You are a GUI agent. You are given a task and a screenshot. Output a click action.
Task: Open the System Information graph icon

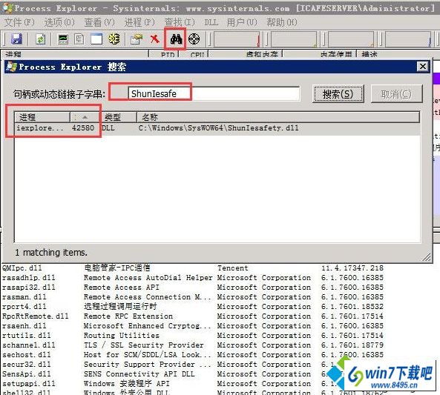[x=63, y=39]
